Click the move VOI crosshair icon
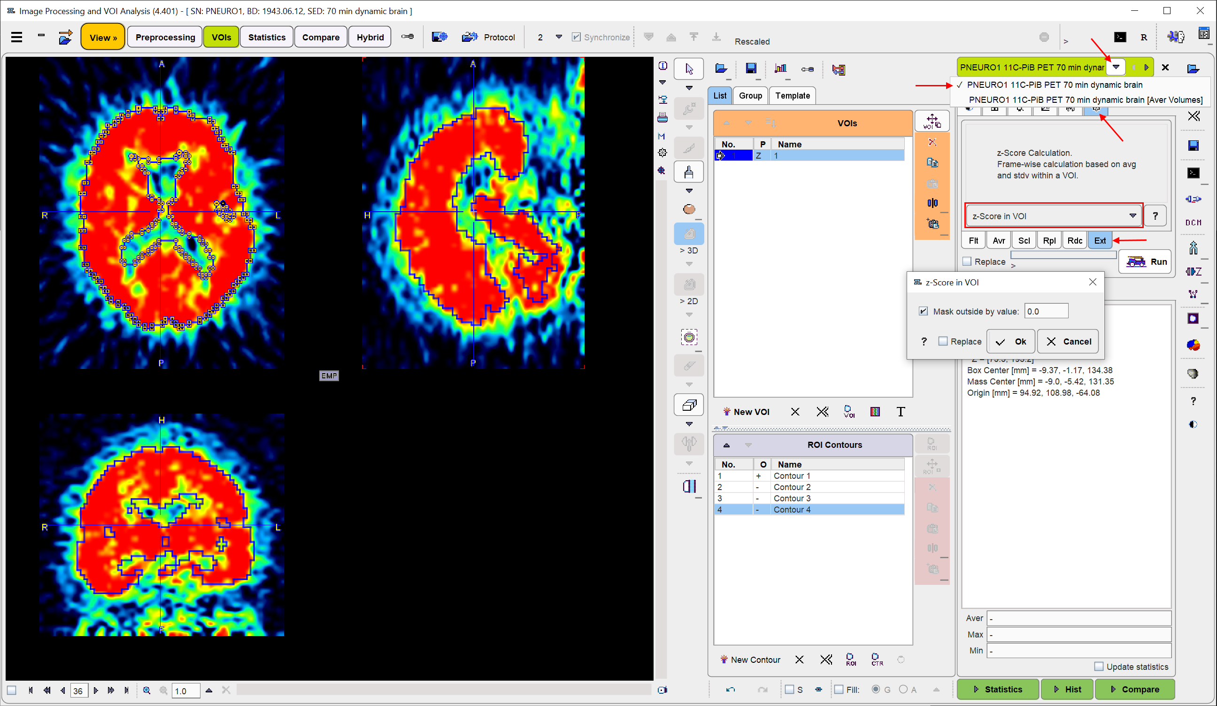This screenshot has width=1217, height=706. pyautogui.click(x=932, y=121)
